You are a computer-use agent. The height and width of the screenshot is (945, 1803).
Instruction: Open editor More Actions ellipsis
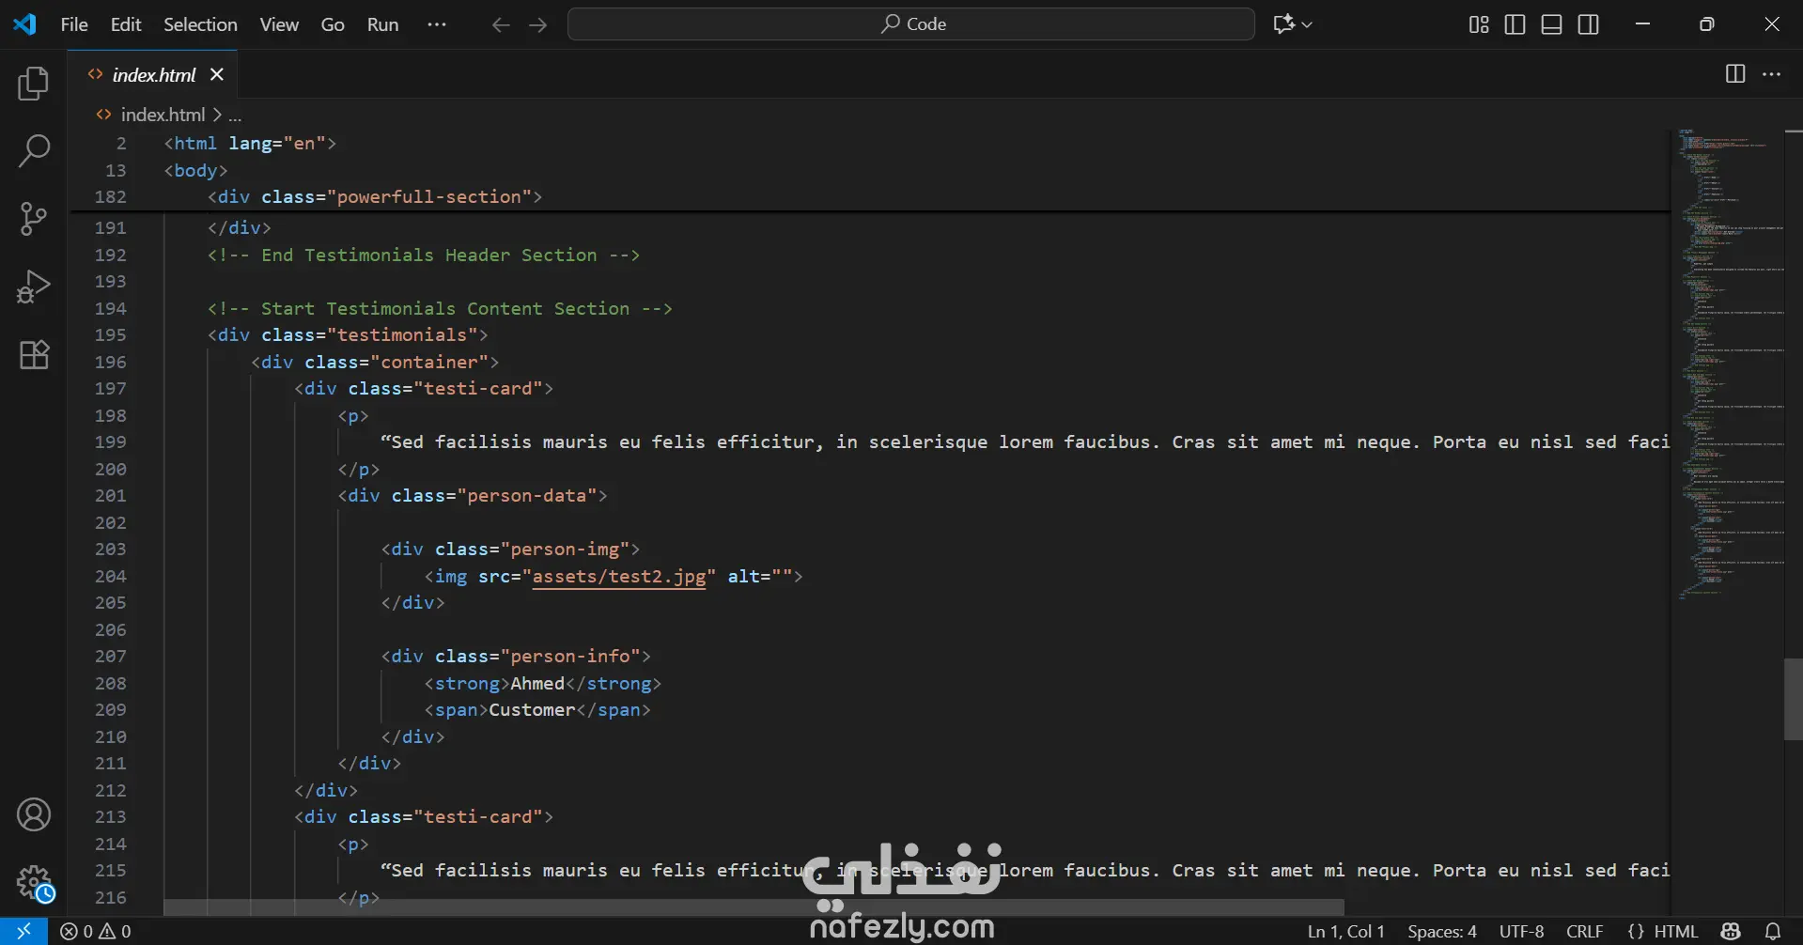[x=1772, y=74]
